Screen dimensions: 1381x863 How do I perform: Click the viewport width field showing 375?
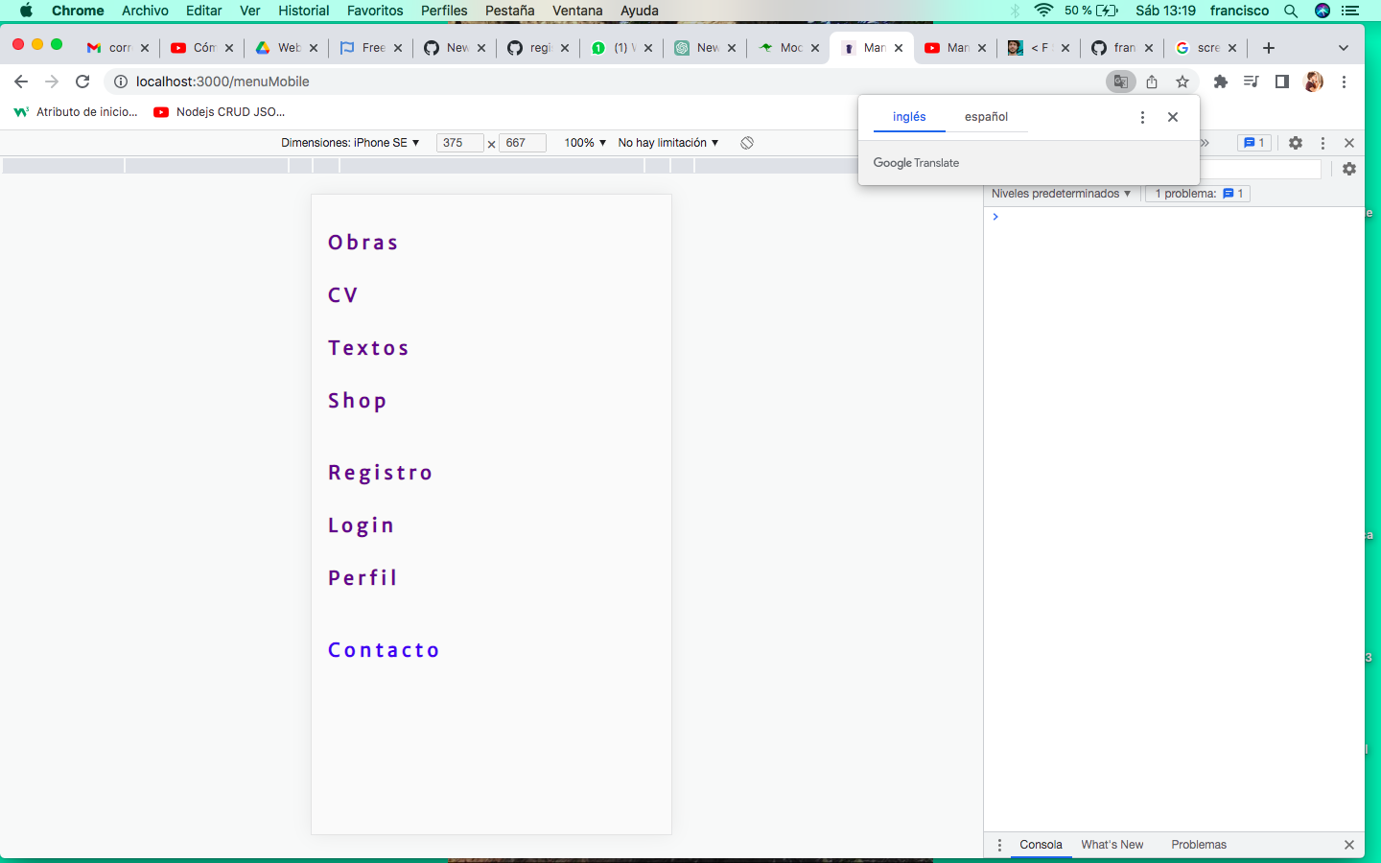(x=460, y=143)
